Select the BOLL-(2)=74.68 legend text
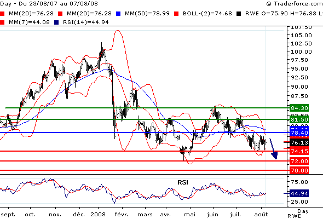323x219 pixels. coord(207,14)
